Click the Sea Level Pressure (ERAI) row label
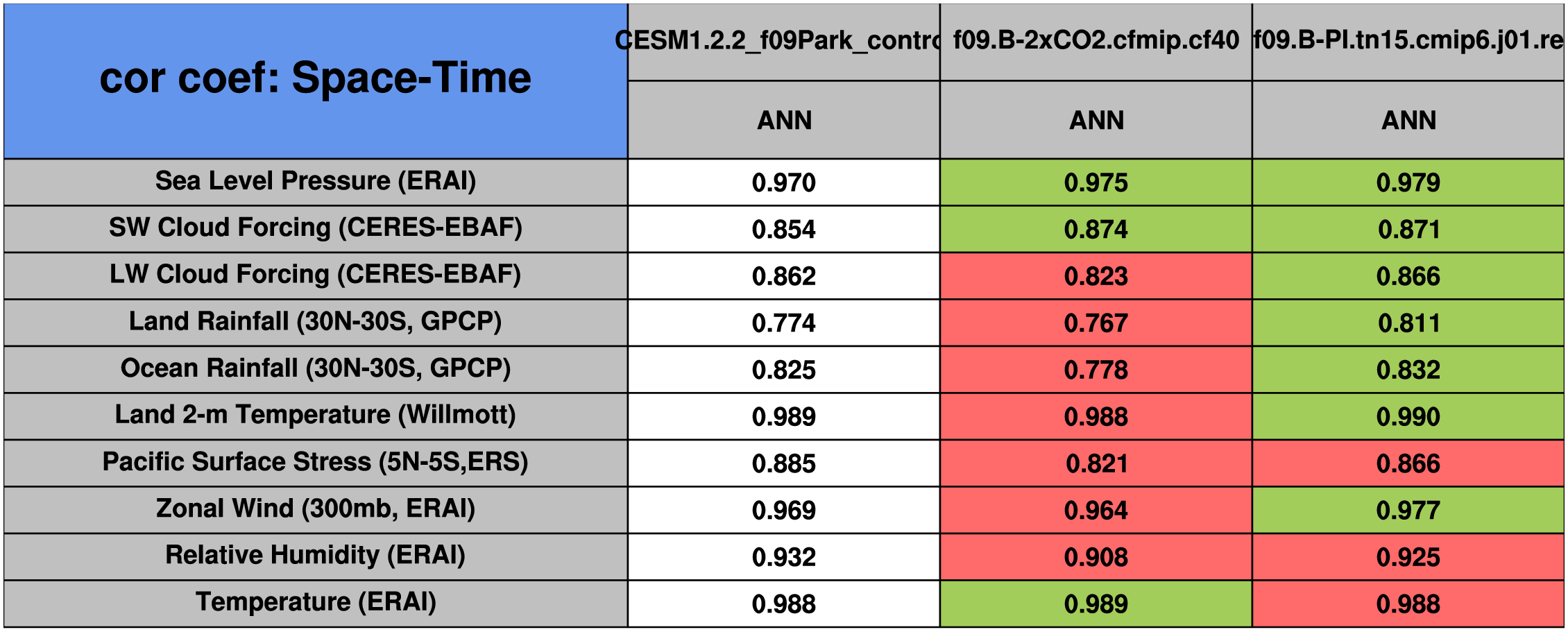The image size is (1568, 632). click(316, 182)
